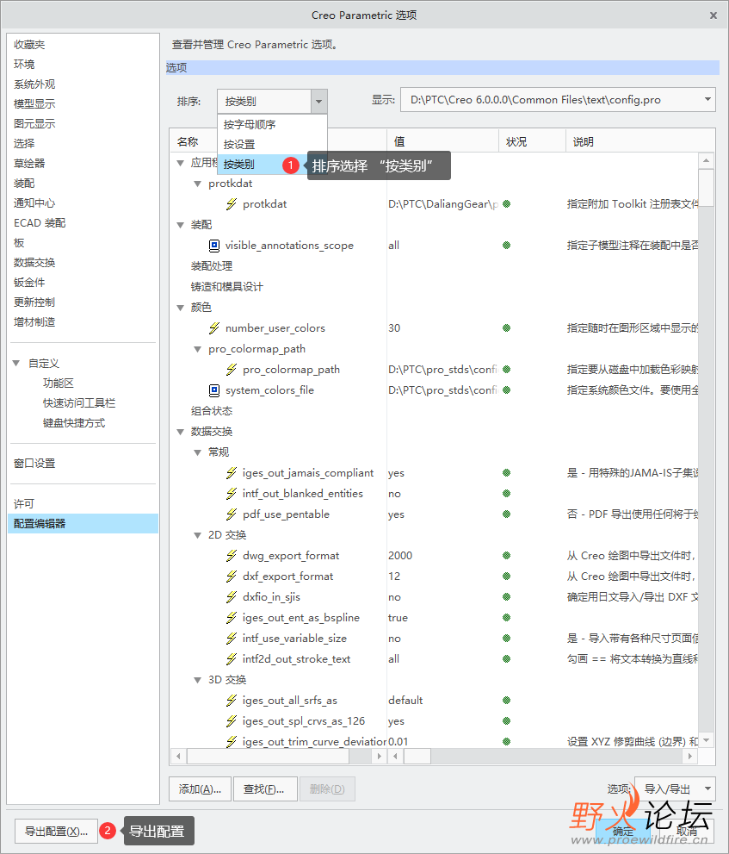Click green status dot of dxf_export_format
Image resolution: width=729 pixels, height=854 pixels.
tap(506, 577)
